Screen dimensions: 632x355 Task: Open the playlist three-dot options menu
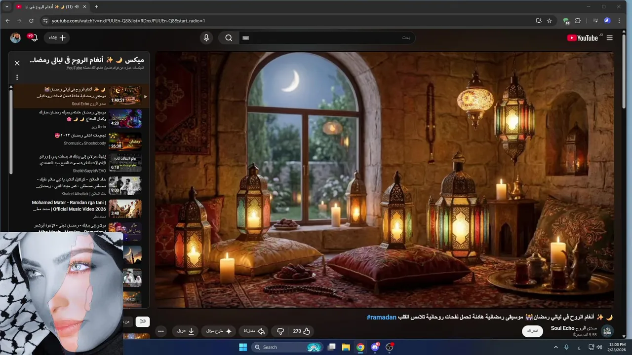pos(17,77)
